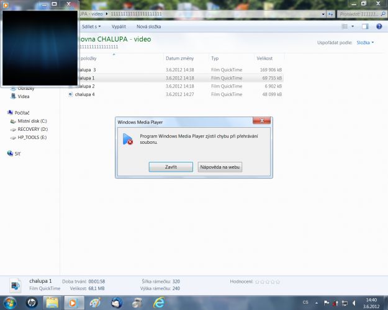Select Síť in navigation pane
Screen dimensions: 388x310
pos(17,154)
